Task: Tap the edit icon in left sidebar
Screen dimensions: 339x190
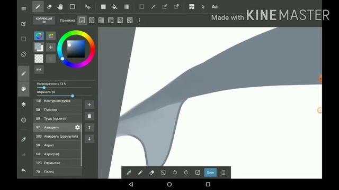Action: click(x=23, y=24)
